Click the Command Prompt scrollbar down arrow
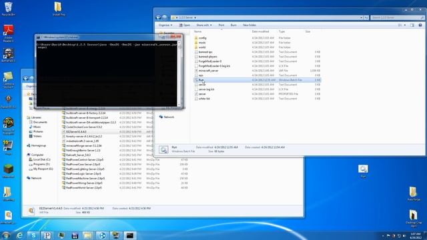The height and width of the screenshot is (240, 427). (x=179, y=105)
